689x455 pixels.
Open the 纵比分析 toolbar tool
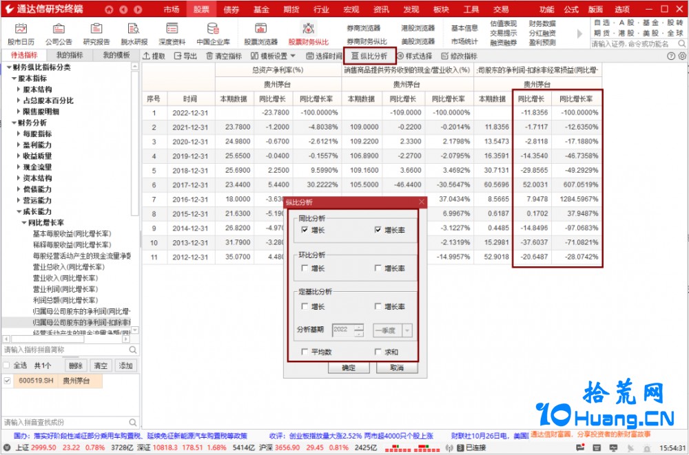tap(369, 56)
